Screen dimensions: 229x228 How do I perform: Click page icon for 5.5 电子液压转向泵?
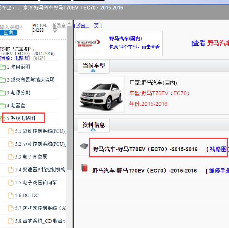coord(11,183)
